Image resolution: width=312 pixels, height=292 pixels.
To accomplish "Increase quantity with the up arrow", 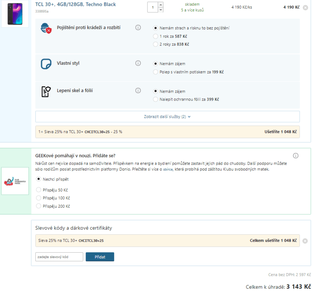I will pos(160,5).
